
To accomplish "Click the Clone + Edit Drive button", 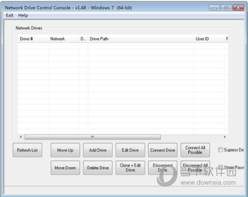I will (130, 168).
